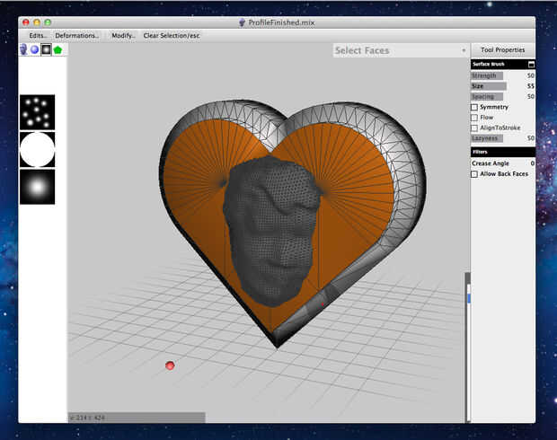Open the Modify menu
Screen dimensions: 557x440
(122, 36)
